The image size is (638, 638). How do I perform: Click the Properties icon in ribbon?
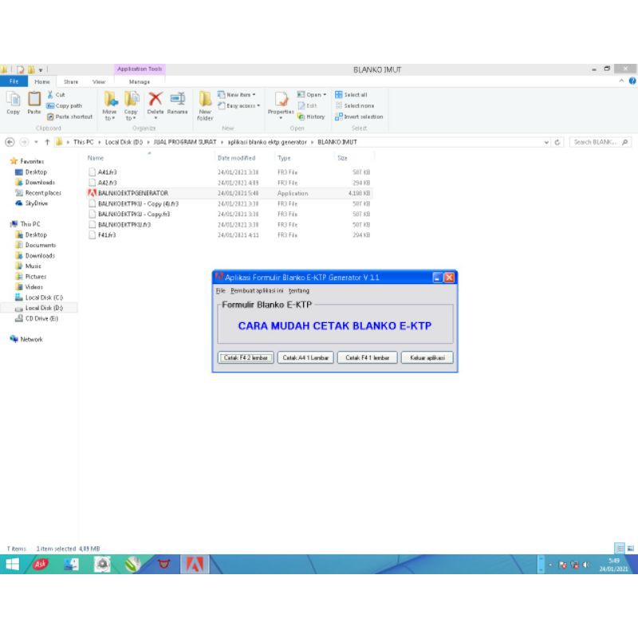click(281, 100)
